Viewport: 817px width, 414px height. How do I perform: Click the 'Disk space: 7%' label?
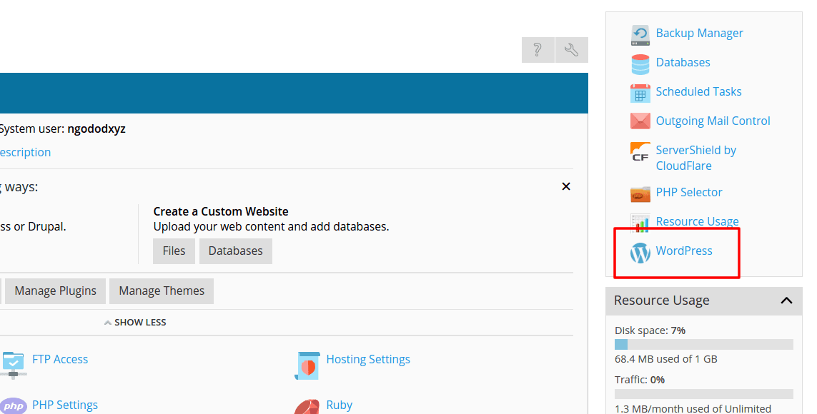click(x=650, y=330)
